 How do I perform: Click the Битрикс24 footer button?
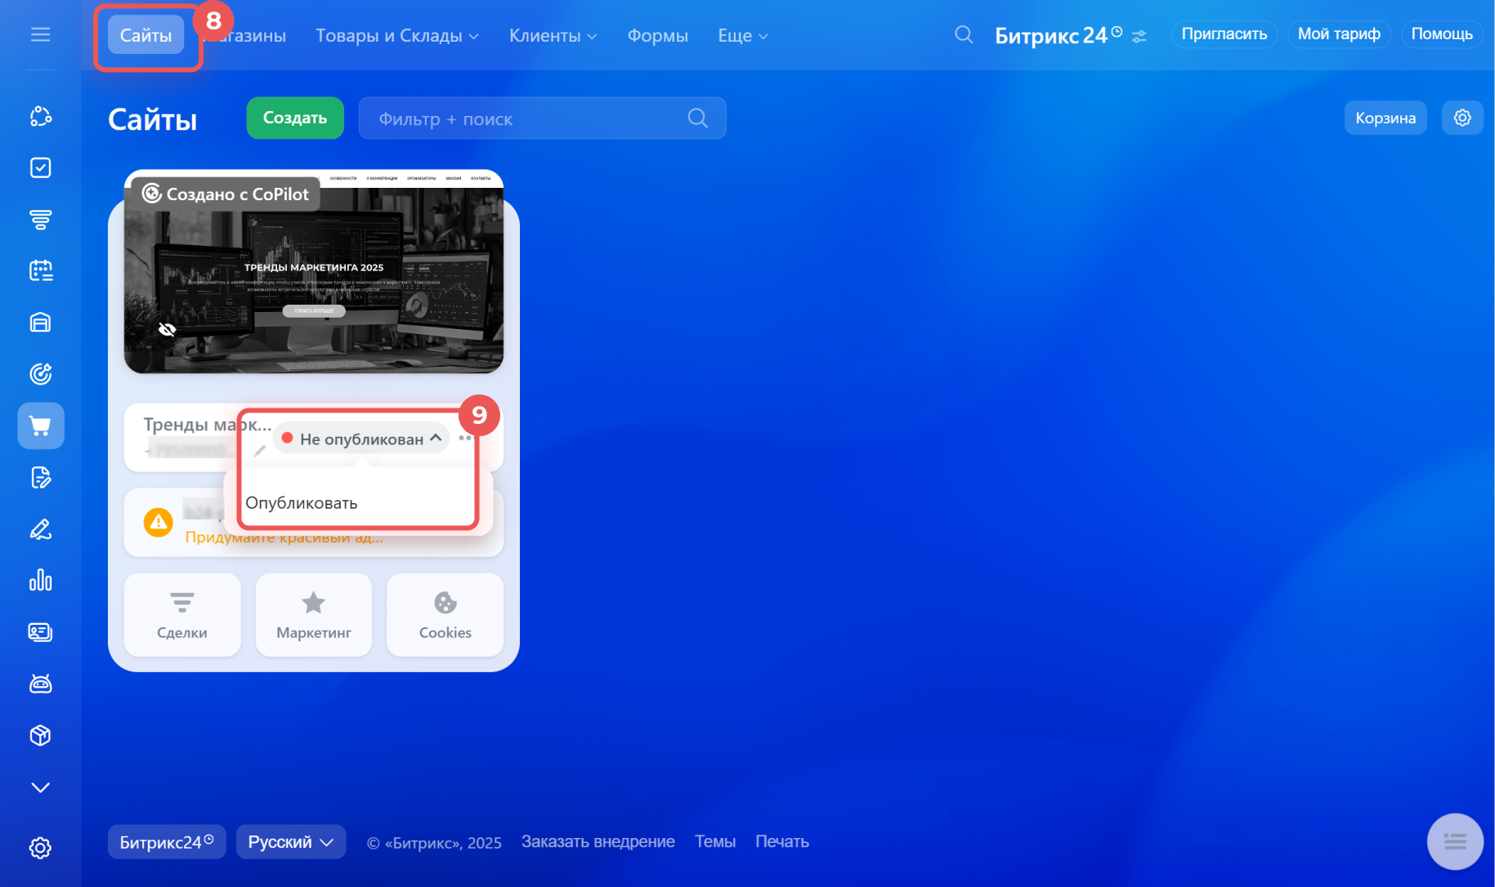point(167,842)
